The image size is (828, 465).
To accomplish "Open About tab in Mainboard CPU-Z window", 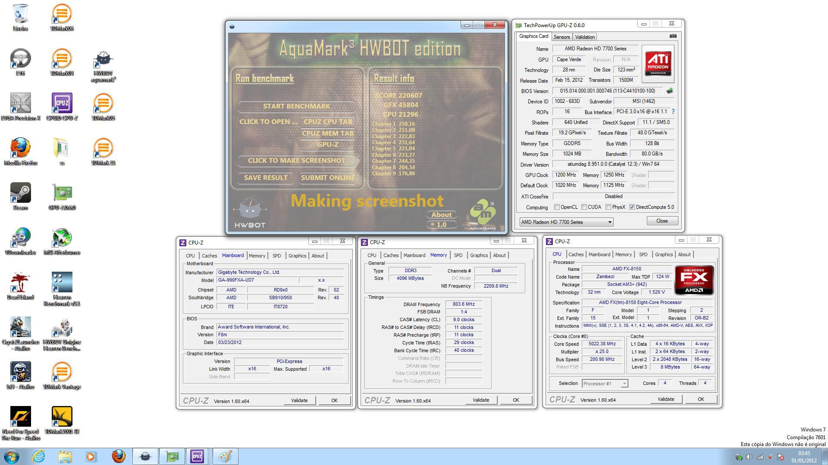I will [318, 256].
